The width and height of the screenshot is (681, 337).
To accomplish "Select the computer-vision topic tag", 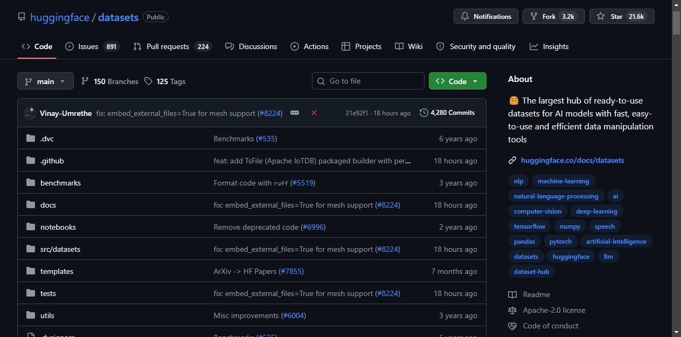I will point(538,211).
